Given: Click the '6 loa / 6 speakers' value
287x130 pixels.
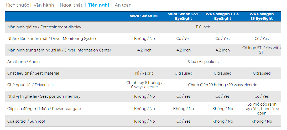Looking at the screenshot, I should click(203, 62).
